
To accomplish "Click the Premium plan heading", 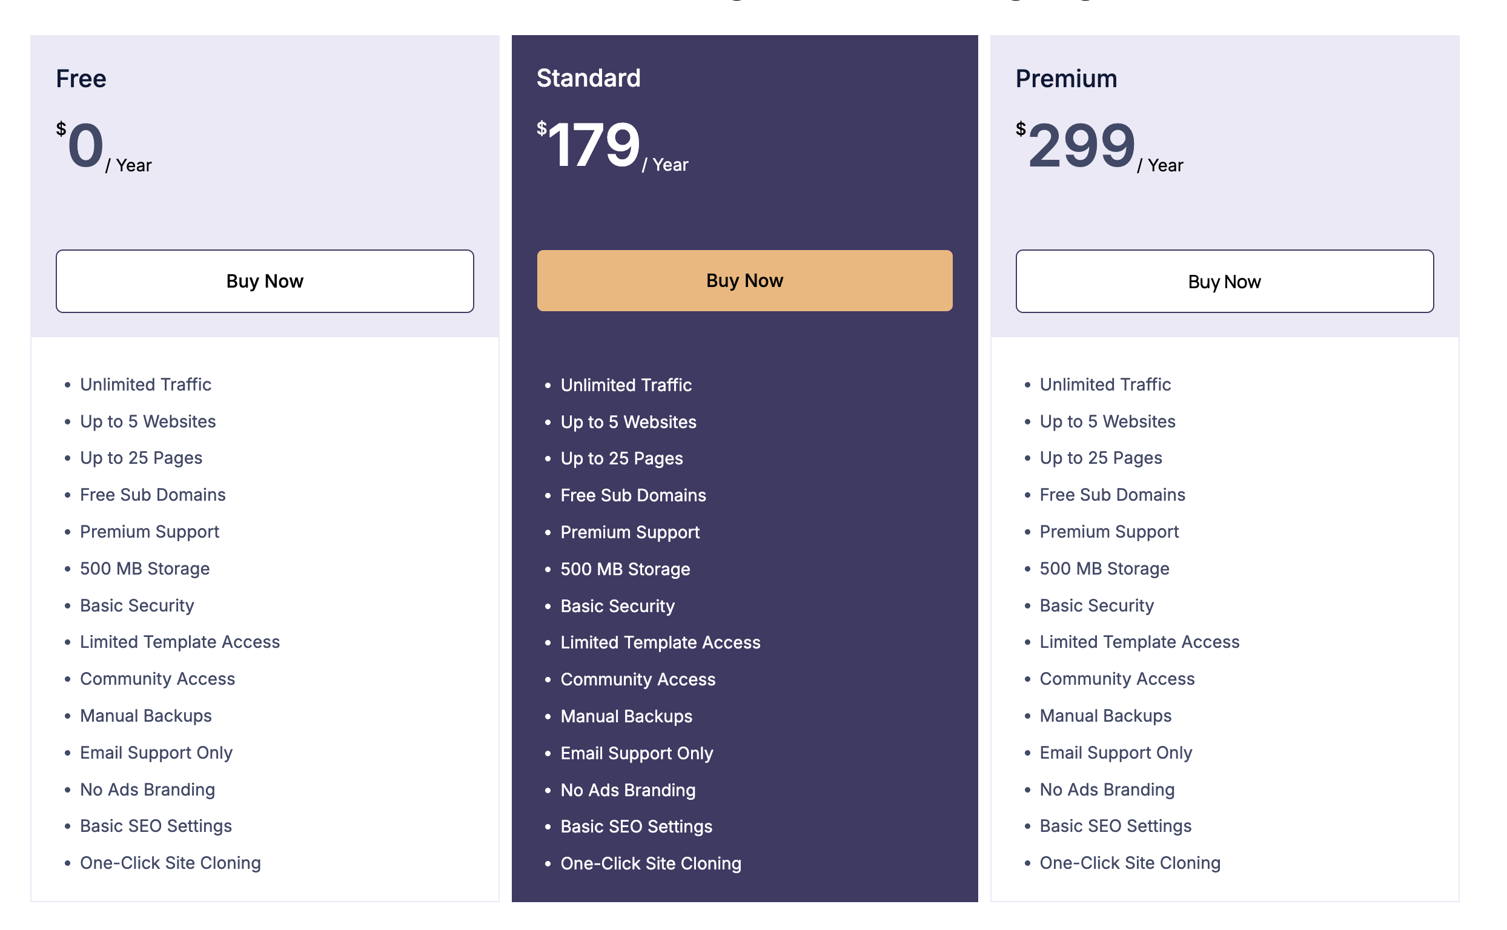I will (1066, 79).
